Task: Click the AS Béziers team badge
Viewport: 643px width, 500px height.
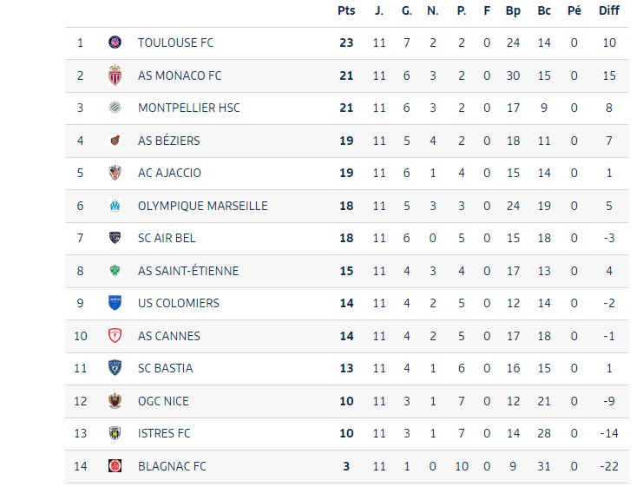Action: 115,141
